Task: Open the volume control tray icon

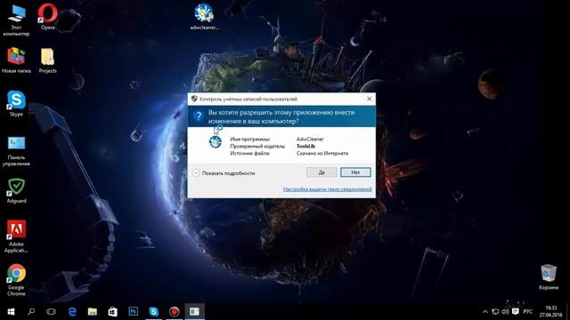Action: (x=505, y=312)
